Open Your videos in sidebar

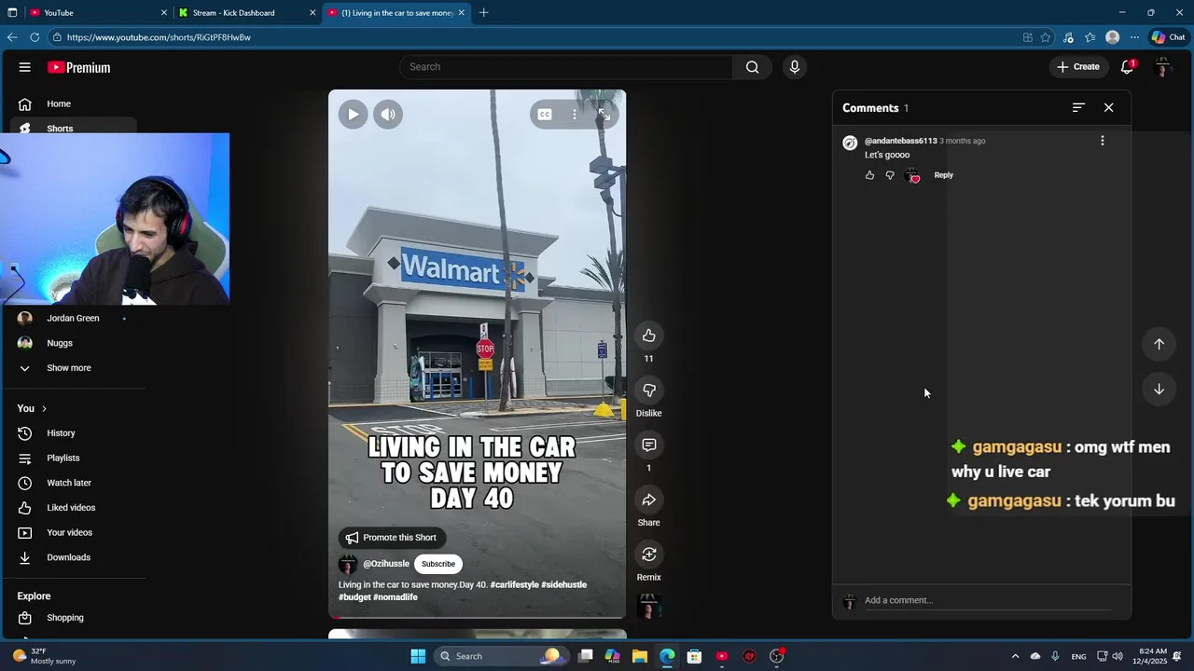click(x=75, y=533)
